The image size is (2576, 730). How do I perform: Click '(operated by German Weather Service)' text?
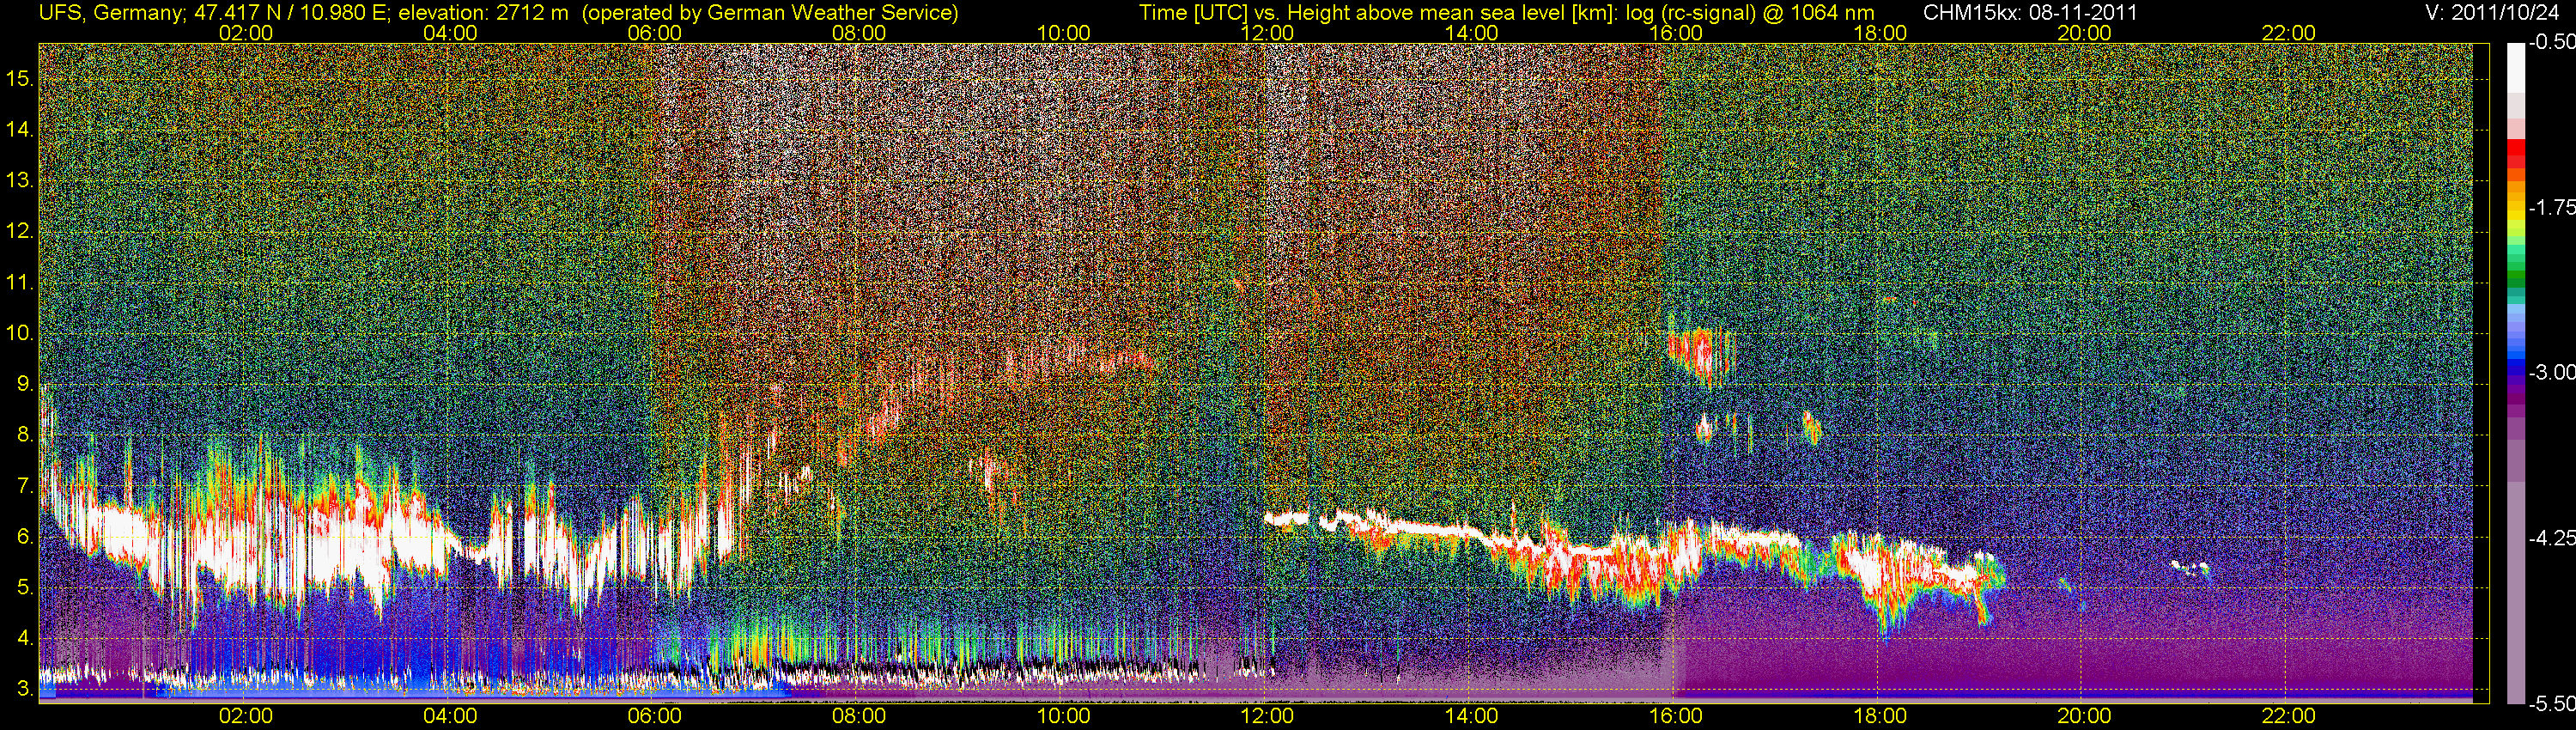[x=769, y=12]
